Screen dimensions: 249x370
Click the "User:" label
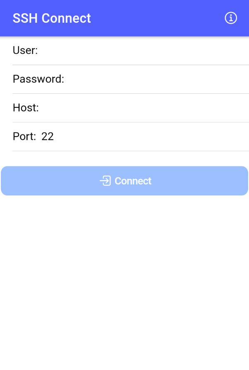(25, 50)
